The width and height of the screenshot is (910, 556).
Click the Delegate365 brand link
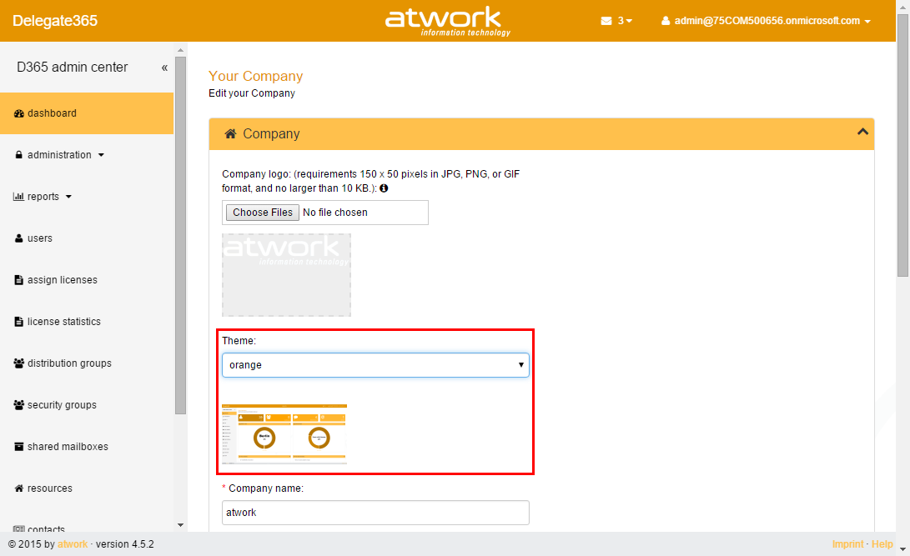pyautogui.click(x=55, y=21)
